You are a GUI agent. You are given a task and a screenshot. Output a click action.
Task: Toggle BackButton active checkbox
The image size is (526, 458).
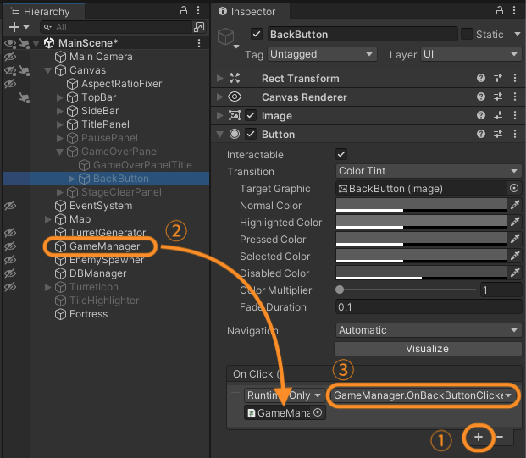point(257,34)
